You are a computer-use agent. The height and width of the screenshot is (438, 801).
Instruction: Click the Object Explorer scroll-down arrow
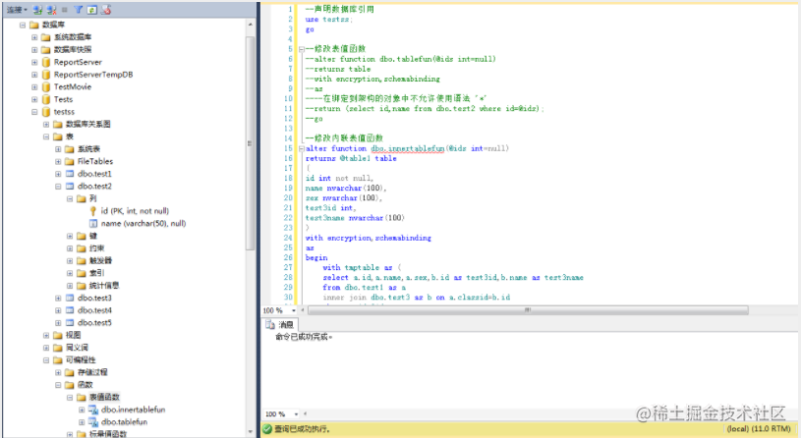click(x=250, y=432)
